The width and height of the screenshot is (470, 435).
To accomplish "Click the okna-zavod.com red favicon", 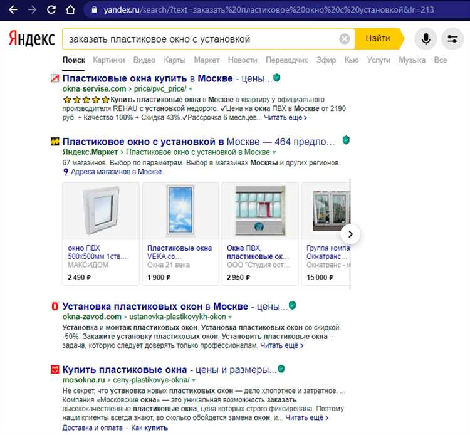I will point(55,307).
